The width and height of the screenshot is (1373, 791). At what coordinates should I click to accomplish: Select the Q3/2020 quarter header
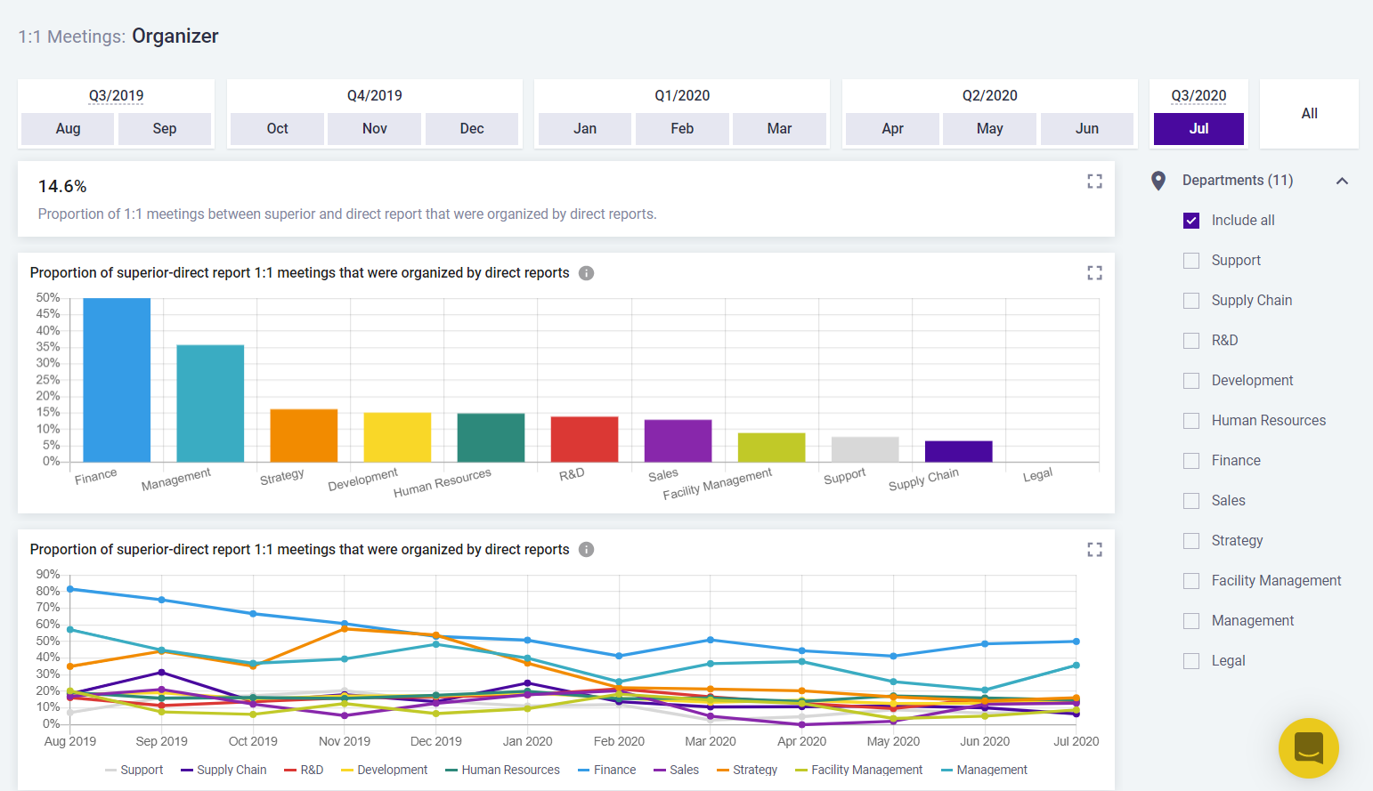pyautogui.click(x=1198, y=95)
